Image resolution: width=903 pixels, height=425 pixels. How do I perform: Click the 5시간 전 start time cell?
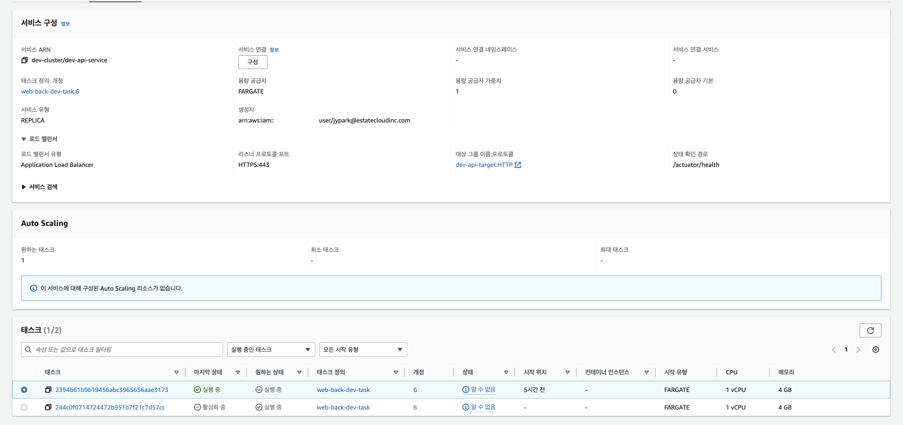(x=534, y=390)
